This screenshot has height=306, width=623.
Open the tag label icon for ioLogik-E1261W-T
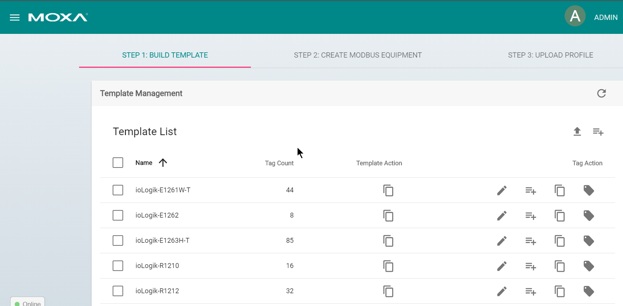coord(589,190)
